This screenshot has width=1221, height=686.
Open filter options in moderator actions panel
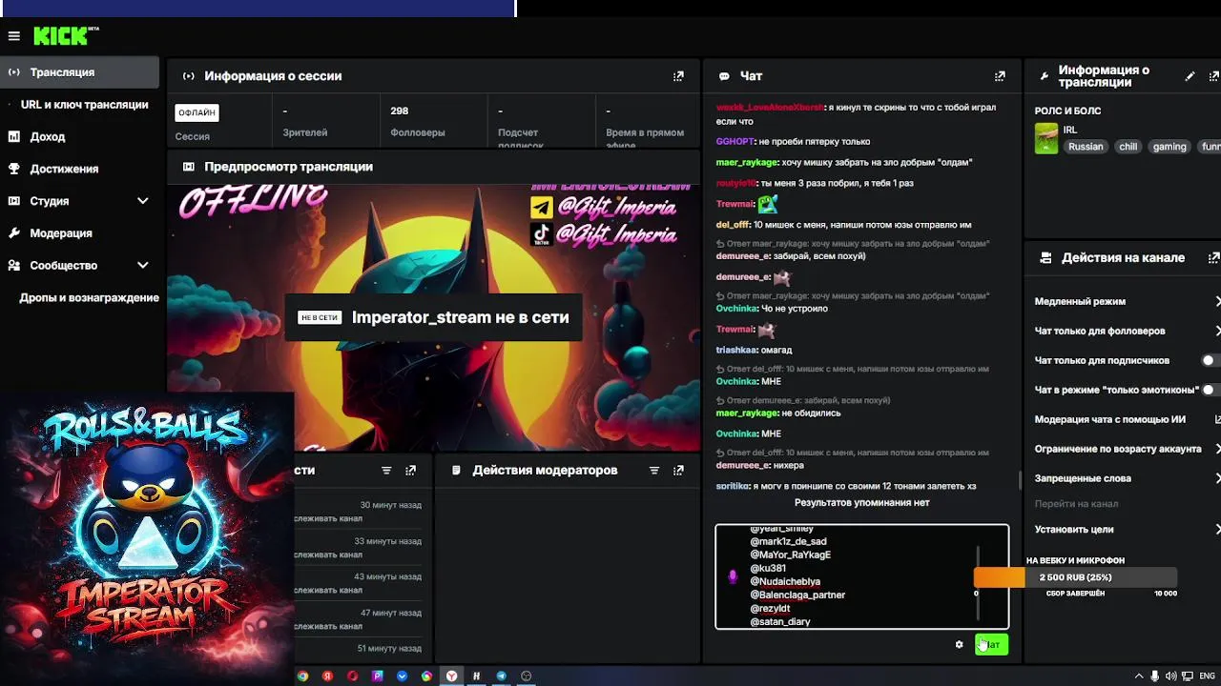click(654, 471)
